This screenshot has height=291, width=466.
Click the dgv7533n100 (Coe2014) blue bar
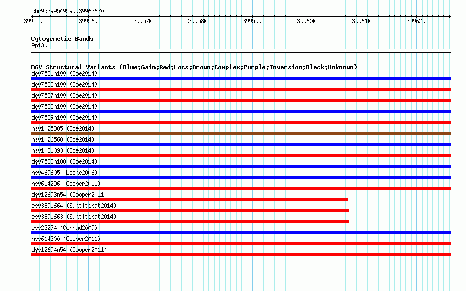pyautogui.click(x=241, y=167)
